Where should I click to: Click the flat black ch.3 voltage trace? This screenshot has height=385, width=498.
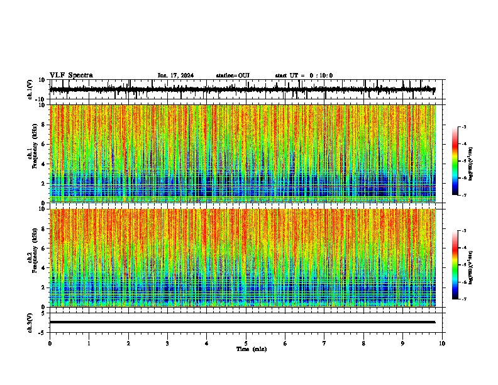pos(242,322)
